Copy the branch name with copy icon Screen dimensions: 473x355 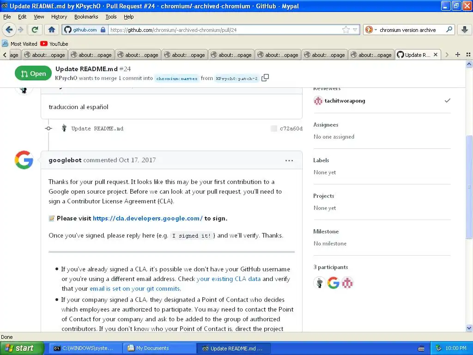(265, 78)
